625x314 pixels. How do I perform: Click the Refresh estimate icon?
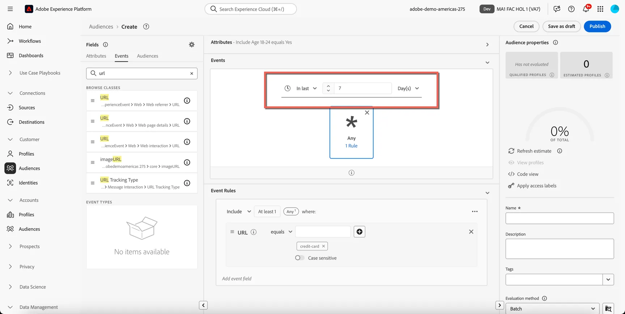click(x=511, y=151)
